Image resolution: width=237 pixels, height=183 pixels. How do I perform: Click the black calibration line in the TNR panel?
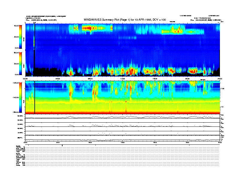35,97
